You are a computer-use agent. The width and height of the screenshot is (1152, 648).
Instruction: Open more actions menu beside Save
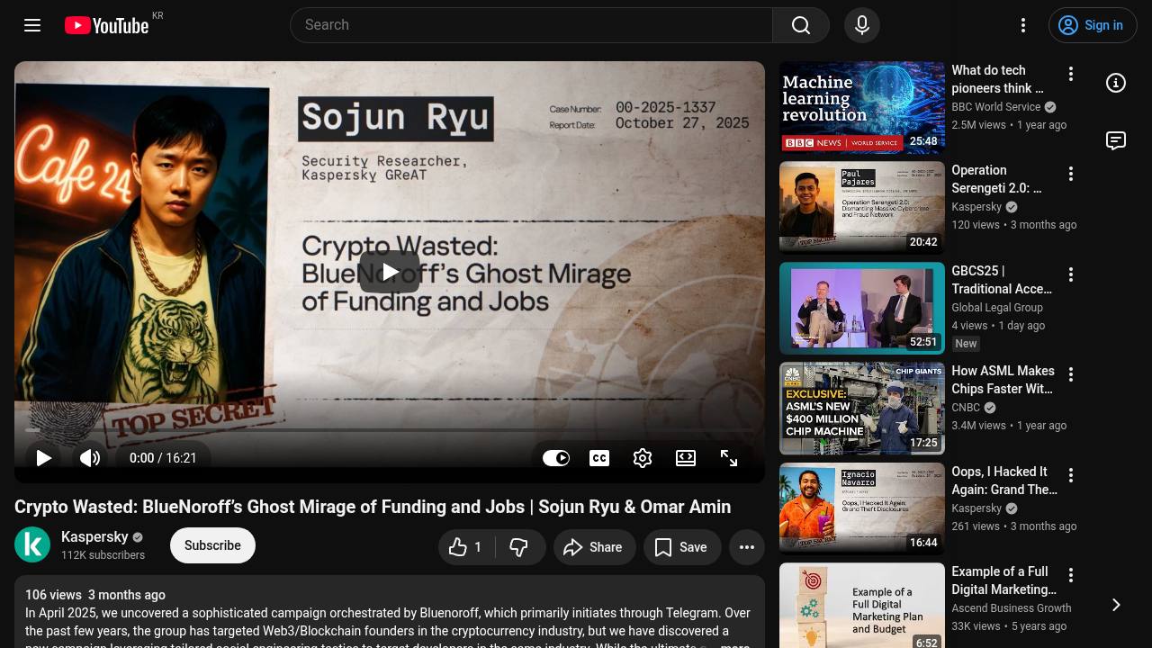[747, 547]
